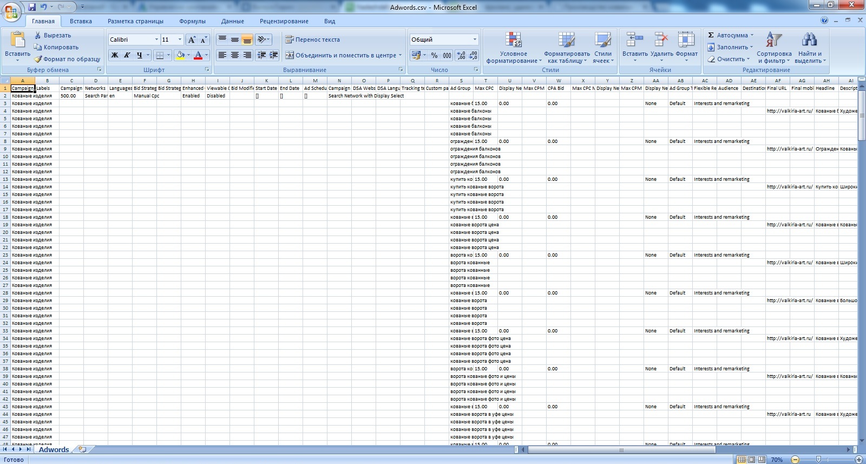The width and height of the screenshot is (866, 464).
Task: Activate Формат по образцу (format painter)
Action: pos(67,59)
